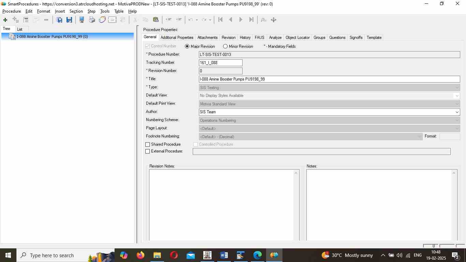Viewport: 466px width, 262px height.
Task: Click the Copy icon in toolbar
Action: [x=146, y=20]
